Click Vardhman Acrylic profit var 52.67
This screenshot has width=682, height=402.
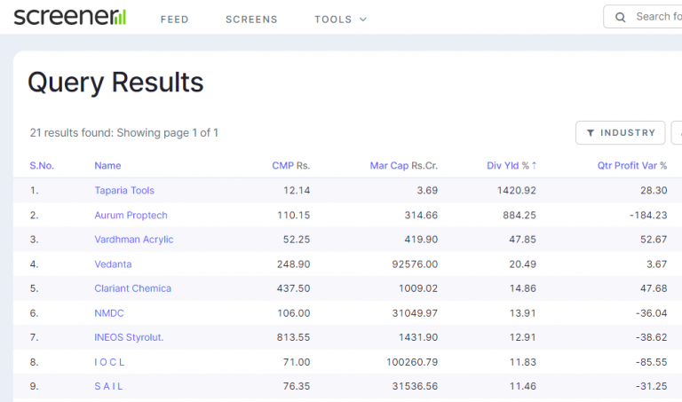coord(654,240)
